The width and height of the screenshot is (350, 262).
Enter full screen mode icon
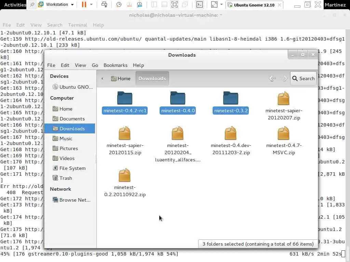coord(175,4)
